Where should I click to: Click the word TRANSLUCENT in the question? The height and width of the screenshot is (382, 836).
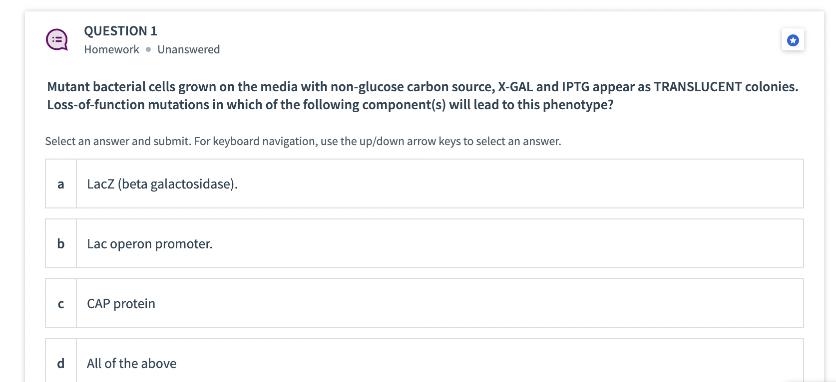697,87
